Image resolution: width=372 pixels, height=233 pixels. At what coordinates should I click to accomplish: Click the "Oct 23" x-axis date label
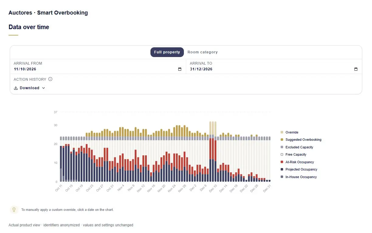89,188
